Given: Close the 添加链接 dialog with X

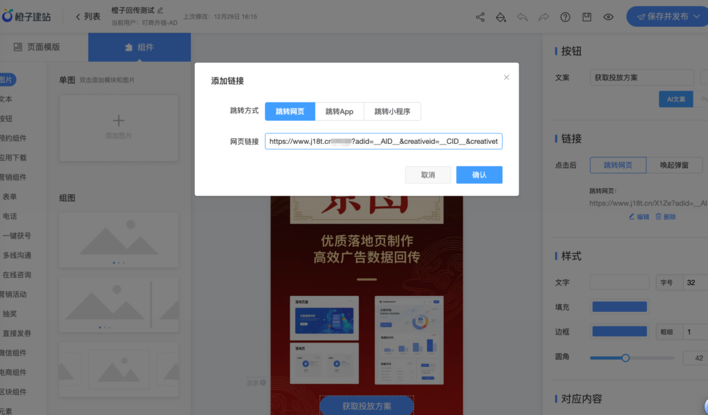Looking at the screenshot, I should tap(506, 77).
